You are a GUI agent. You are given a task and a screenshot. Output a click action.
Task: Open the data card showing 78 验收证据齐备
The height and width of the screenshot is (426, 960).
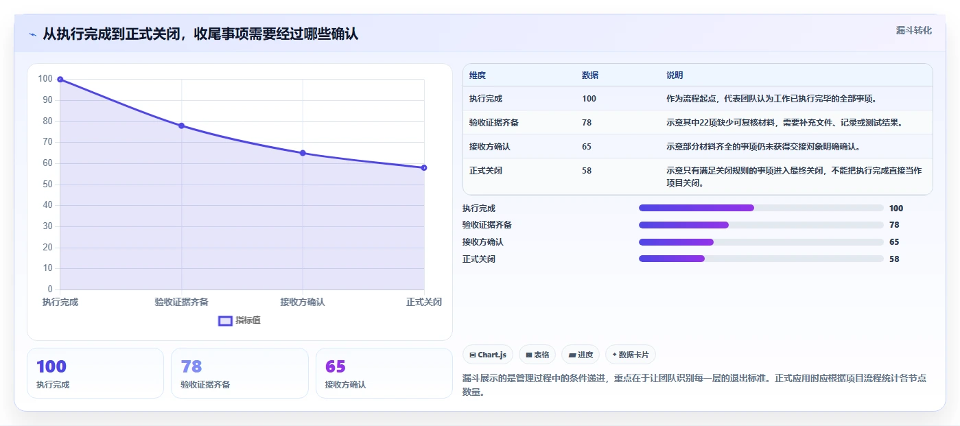239,373
